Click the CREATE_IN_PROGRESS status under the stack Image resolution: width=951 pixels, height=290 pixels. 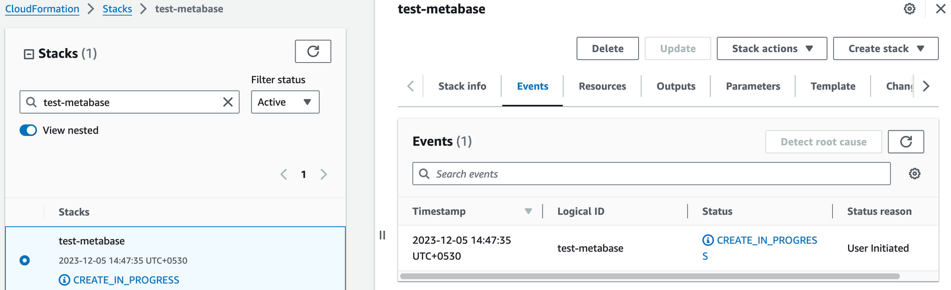[x=126, y=280]
